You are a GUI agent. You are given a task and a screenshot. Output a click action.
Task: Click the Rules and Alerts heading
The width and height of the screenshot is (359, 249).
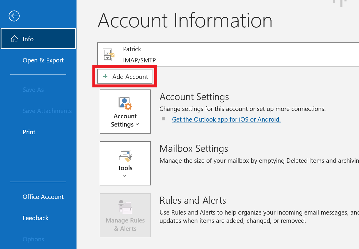tap(193, 200)
